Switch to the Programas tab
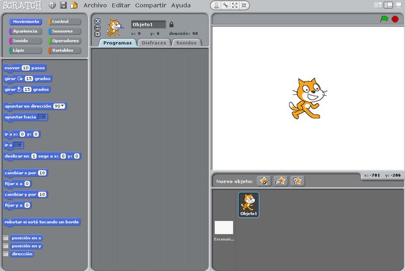 (117, 42)
